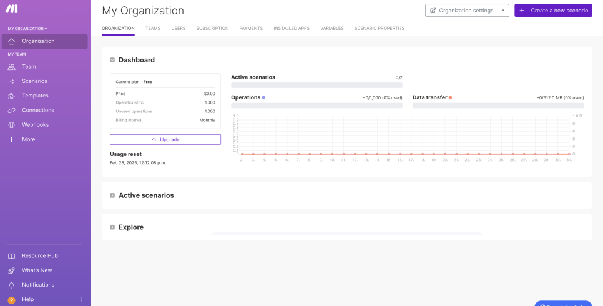Screen dimensions: 603x306
Task: Click the Scenarios share-nodes icon
Action: [x=11, y=81]
